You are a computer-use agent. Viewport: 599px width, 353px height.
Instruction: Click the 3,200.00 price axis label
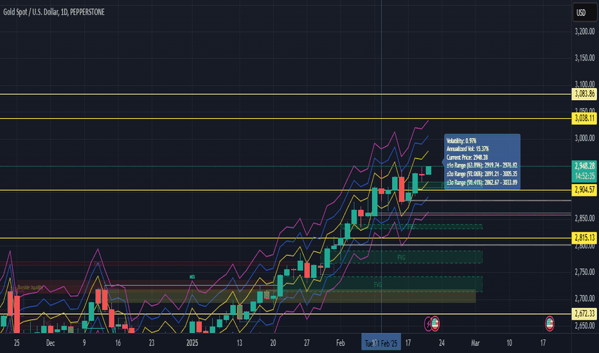coord(584,31)
